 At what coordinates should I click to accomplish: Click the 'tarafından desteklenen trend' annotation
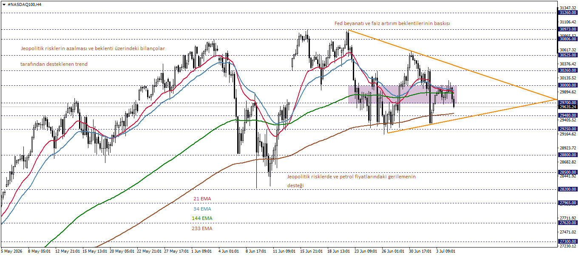(x=54, y=64)
